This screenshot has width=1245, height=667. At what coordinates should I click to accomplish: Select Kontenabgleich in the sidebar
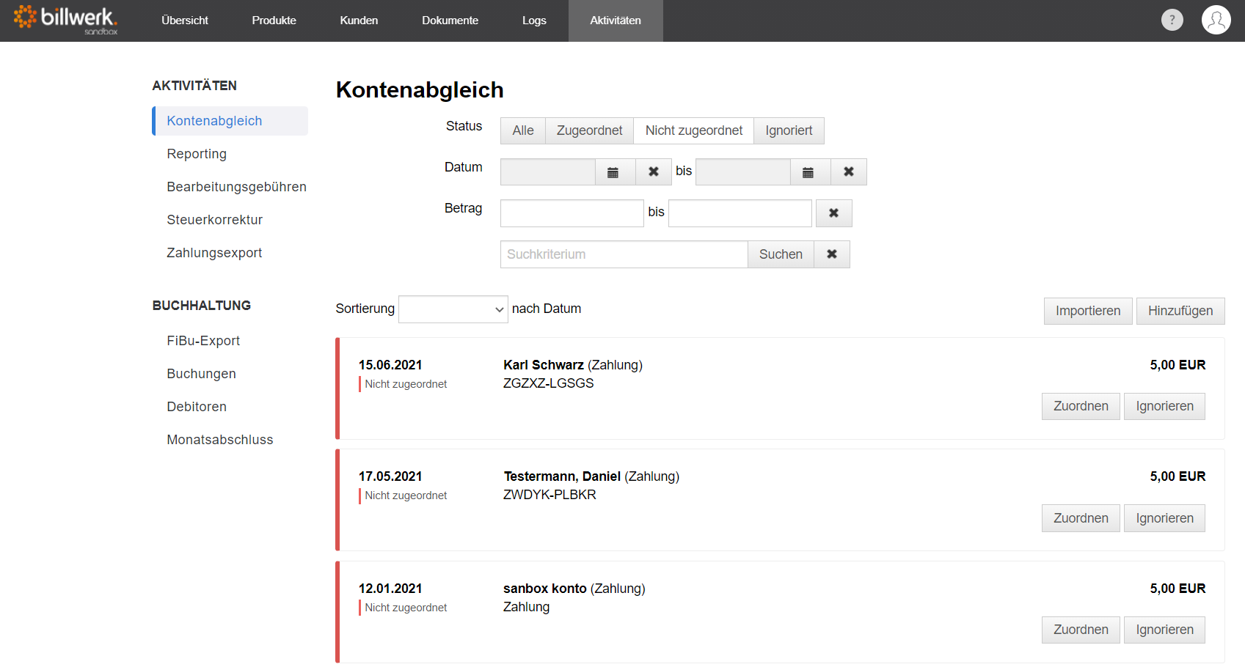230,121
